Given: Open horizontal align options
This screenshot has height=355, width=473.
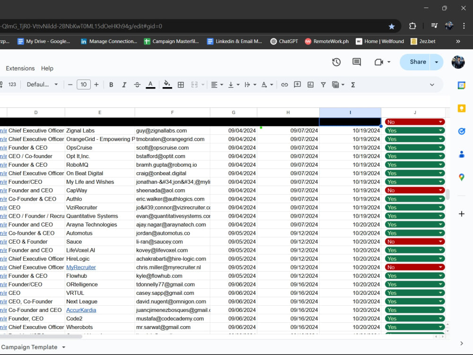Looking at the screenshot, I should 217,85.
